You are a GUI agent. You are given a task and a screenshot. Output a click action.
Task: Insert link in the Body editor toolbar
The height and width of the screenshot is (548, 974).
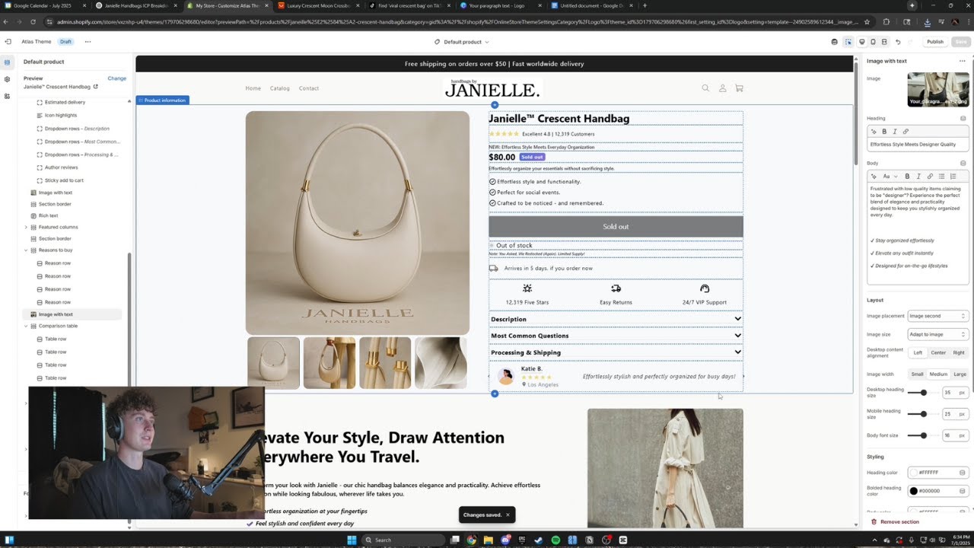[930, 176]
